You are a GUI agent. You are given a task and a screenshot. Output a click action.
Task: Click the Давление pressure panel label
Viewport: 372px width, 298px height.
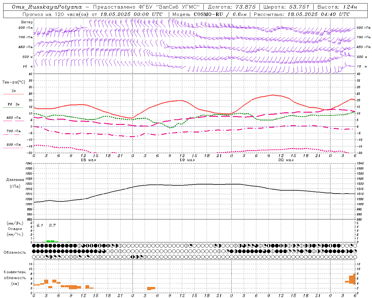[15, 180]
